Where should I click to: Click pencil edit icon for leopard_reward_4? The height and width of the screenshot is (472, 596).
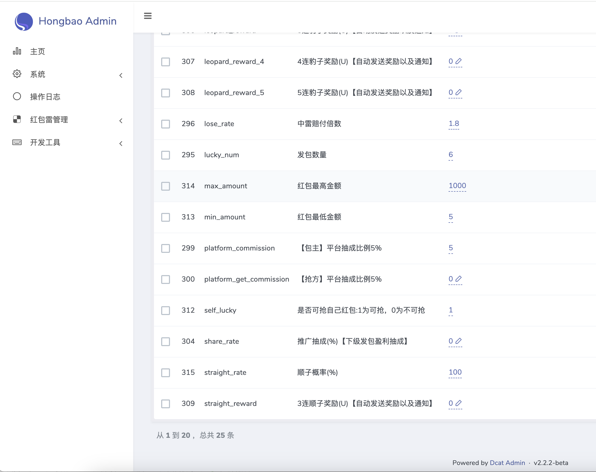(458, 61)
